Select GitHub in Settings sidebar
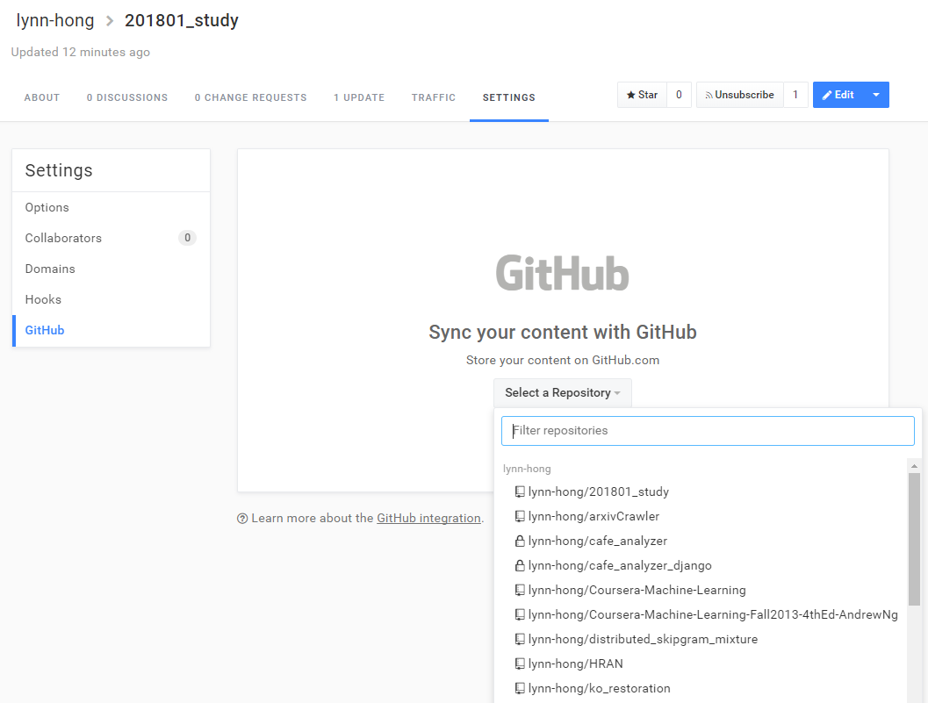The image size is (928, 703). 111,330
